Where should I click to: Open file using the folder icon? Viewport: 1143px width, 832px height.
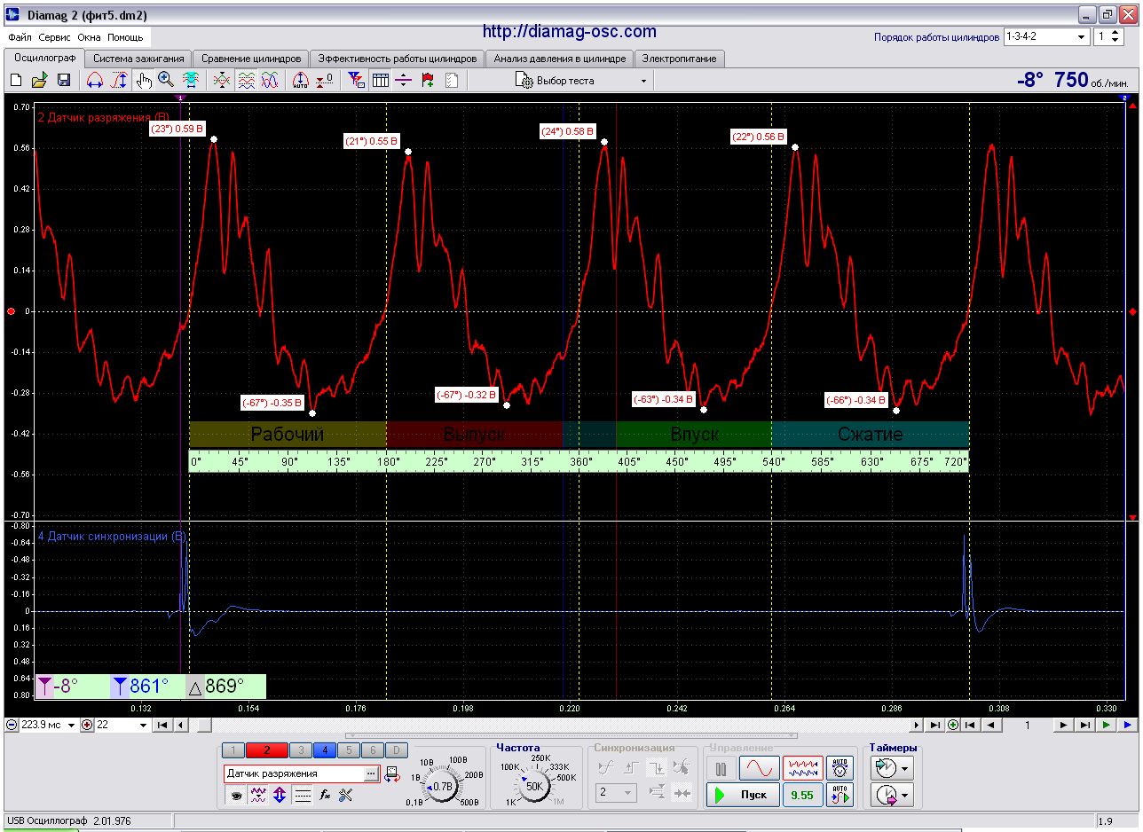tap(39, 81)
